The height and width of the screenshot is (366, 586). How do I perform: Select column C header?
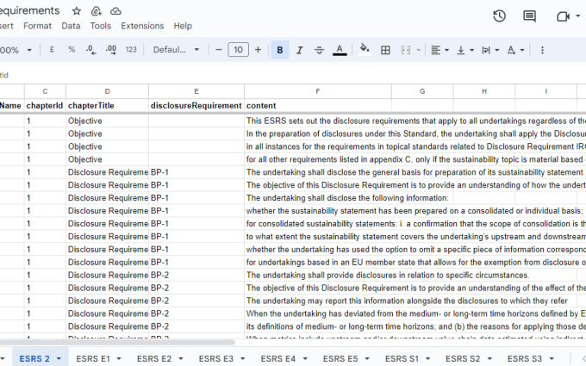click(x=45, y=91)
